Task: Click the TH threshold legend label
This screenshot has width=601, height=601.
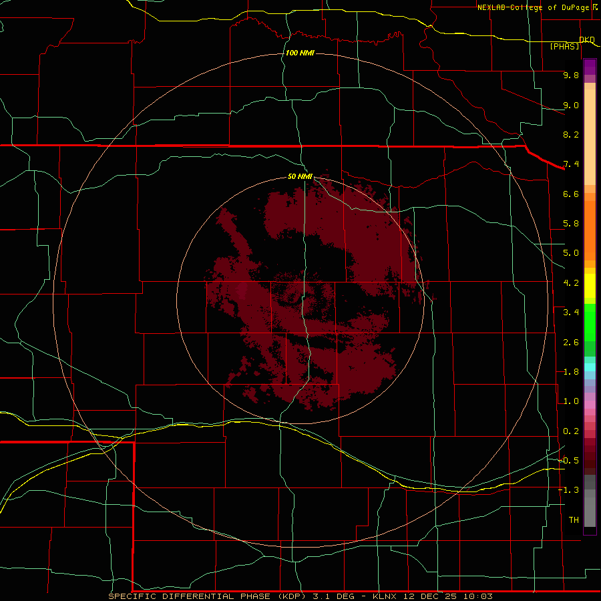Action: [x=574, y=520]
